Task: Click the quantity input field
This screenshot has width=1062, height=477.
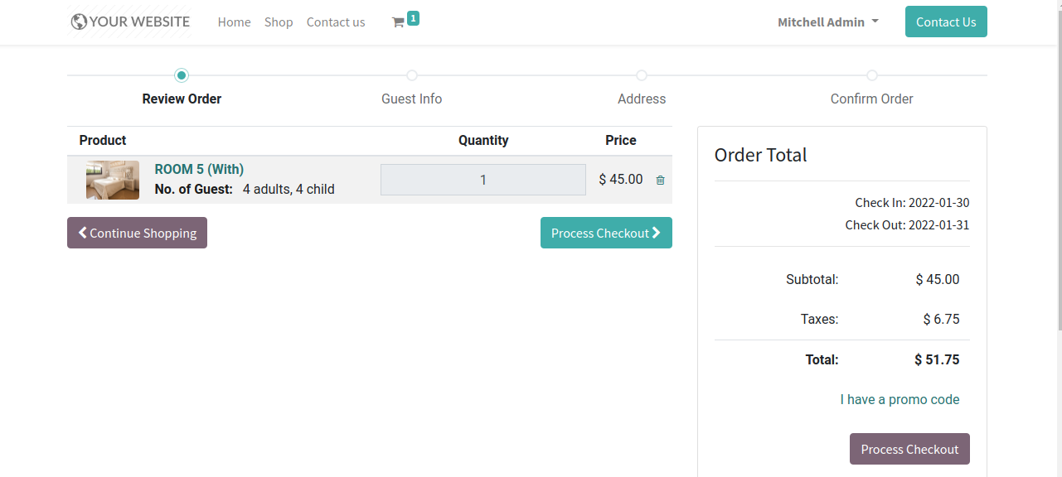Action: [483, 180]
